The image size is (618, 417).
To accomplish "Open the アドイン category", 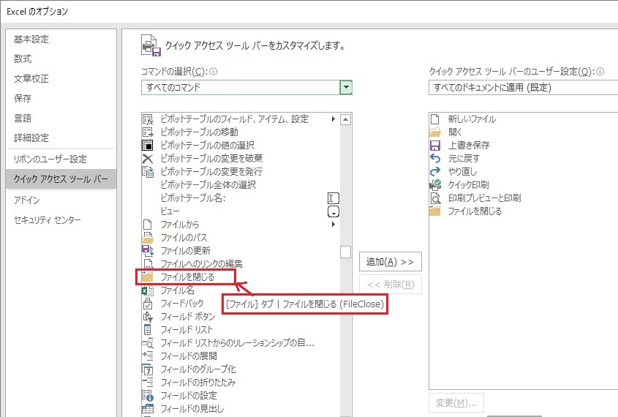I will point(27,200).
